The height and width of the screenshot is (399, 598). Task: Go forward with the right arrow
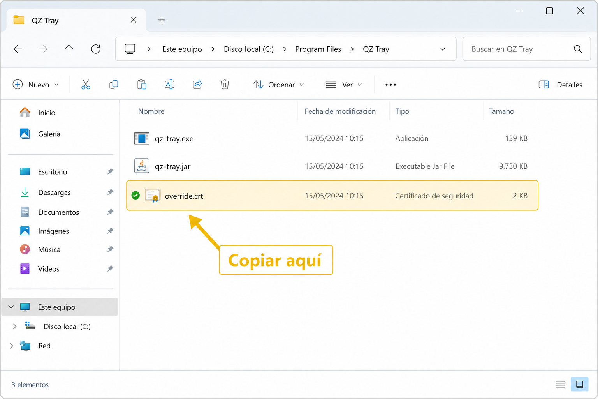(x=44, y=49)
